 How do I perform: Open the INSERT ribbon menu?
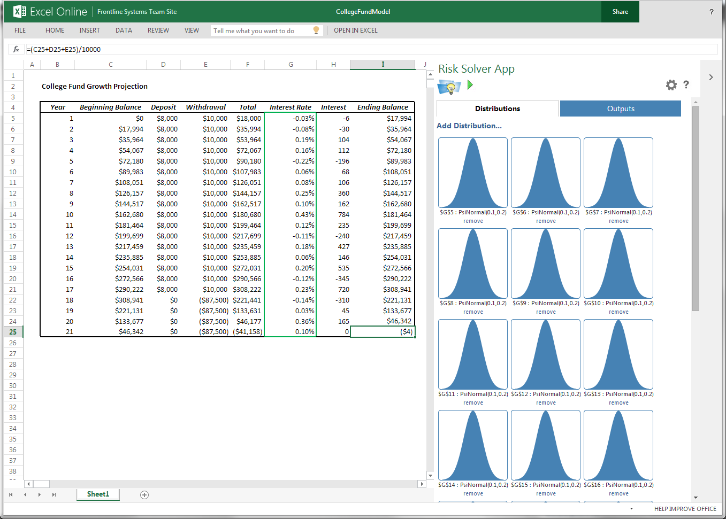[89, 30]
